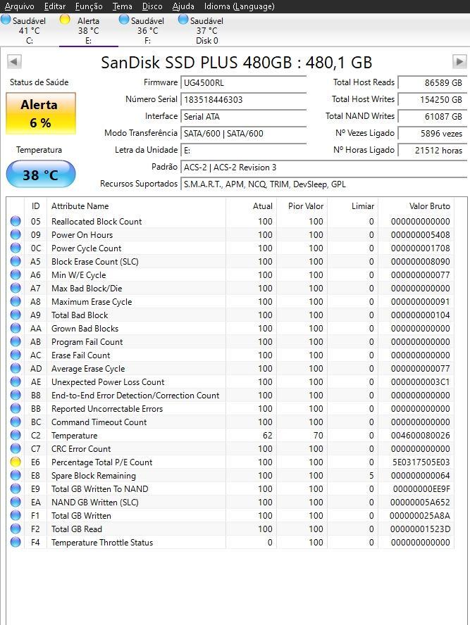The height and width of the screenshot is (625, 470).
Task: Click status icon of Power Cycle Count row
Action: [16, 248]
